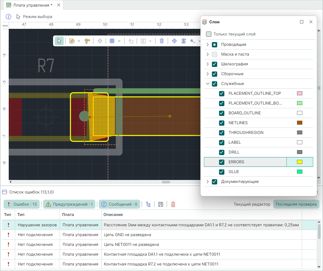This screenshot has height=271, width=323.
Task: Click the ruler measurement tool icon
Action: click(x=87, y=41)
